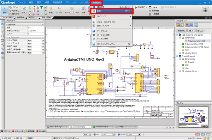Collapse the v11_Arduino Uno.qproj tree node
This screenshot has height=140, width=212.
pos(177,35)
